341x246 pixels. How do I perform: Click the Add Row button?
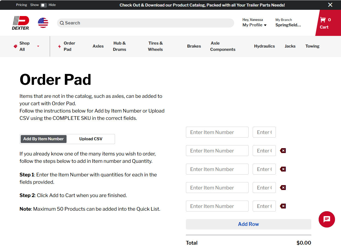[249, 224]
